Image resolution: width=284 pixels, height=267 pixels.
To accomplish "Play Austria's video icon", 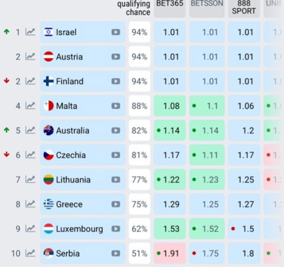I will coord(116,57).
